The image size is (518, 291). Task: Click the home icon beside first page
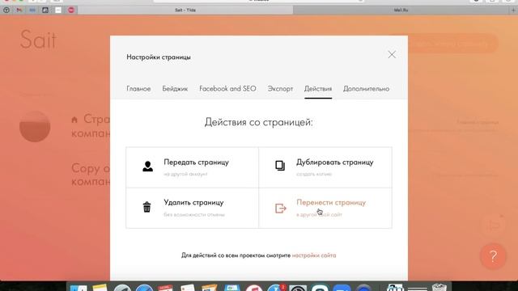(74, 120)
